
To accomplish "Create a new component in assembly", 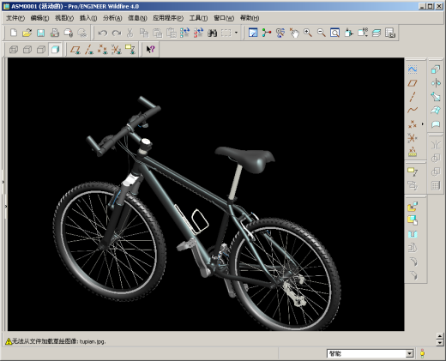I will coord(413,220).
